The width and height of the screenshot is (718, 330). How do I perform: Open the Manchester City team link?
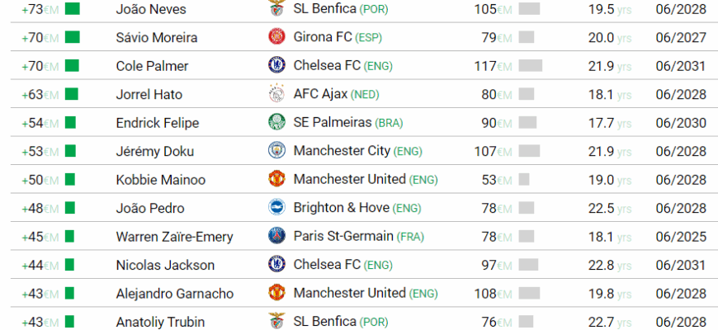click(x=342, y=151)
